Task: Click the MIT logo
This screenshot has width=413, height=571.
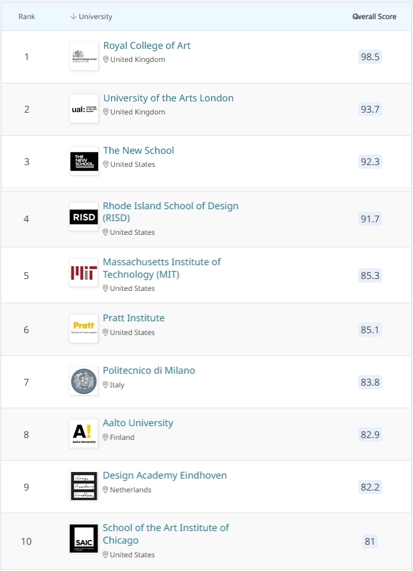Action: click(83, 273)
